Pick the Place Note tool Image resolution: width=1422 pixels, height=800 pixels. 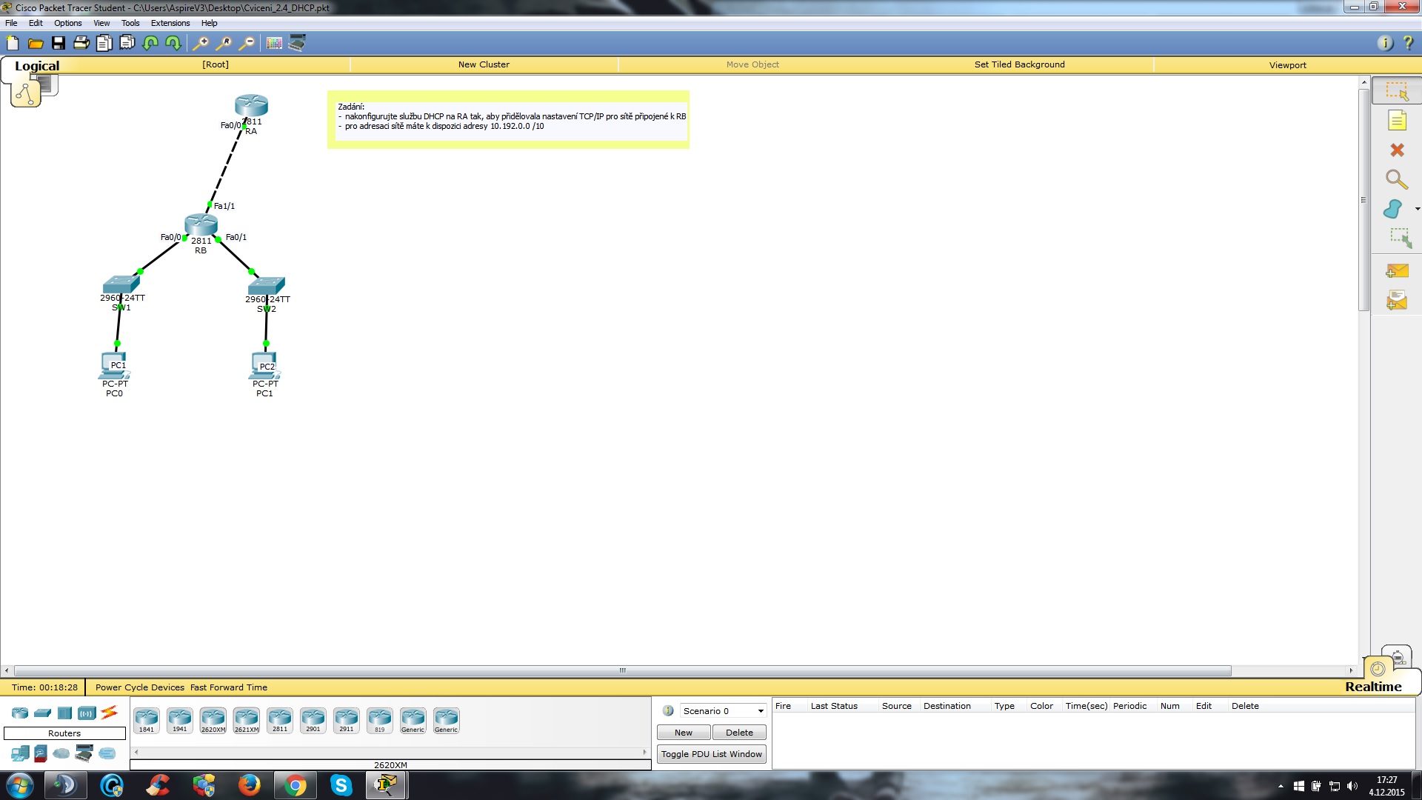tap(1397, 120)
